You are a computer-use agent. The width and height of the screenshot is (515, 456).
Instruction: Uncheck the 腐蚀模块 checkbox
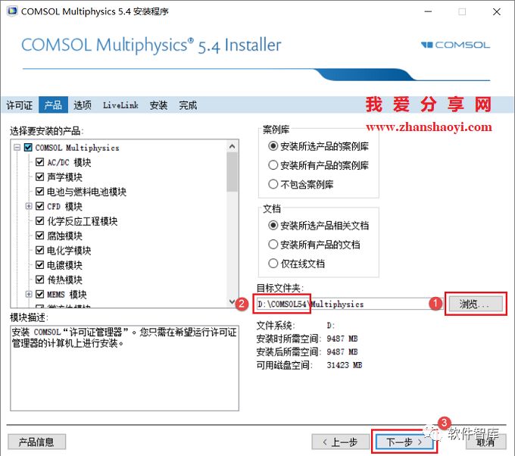(39, 236)
